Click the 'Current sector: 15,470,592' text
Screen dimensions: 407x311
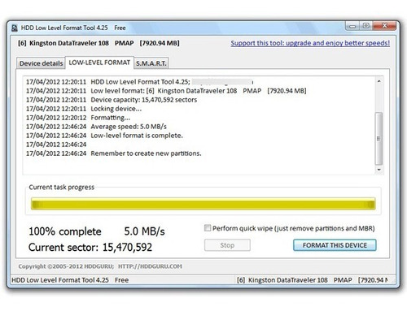[x=90, y=248]
